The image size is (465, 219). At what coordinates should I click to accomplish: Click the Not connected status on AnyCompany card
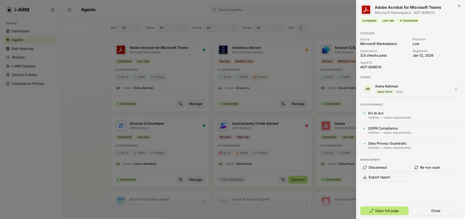231,180
